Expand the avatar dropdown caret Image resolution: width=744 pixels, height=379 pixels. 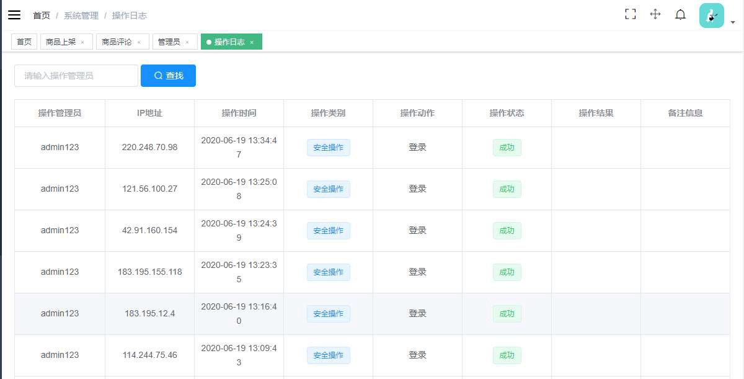(x=733, y=22)
